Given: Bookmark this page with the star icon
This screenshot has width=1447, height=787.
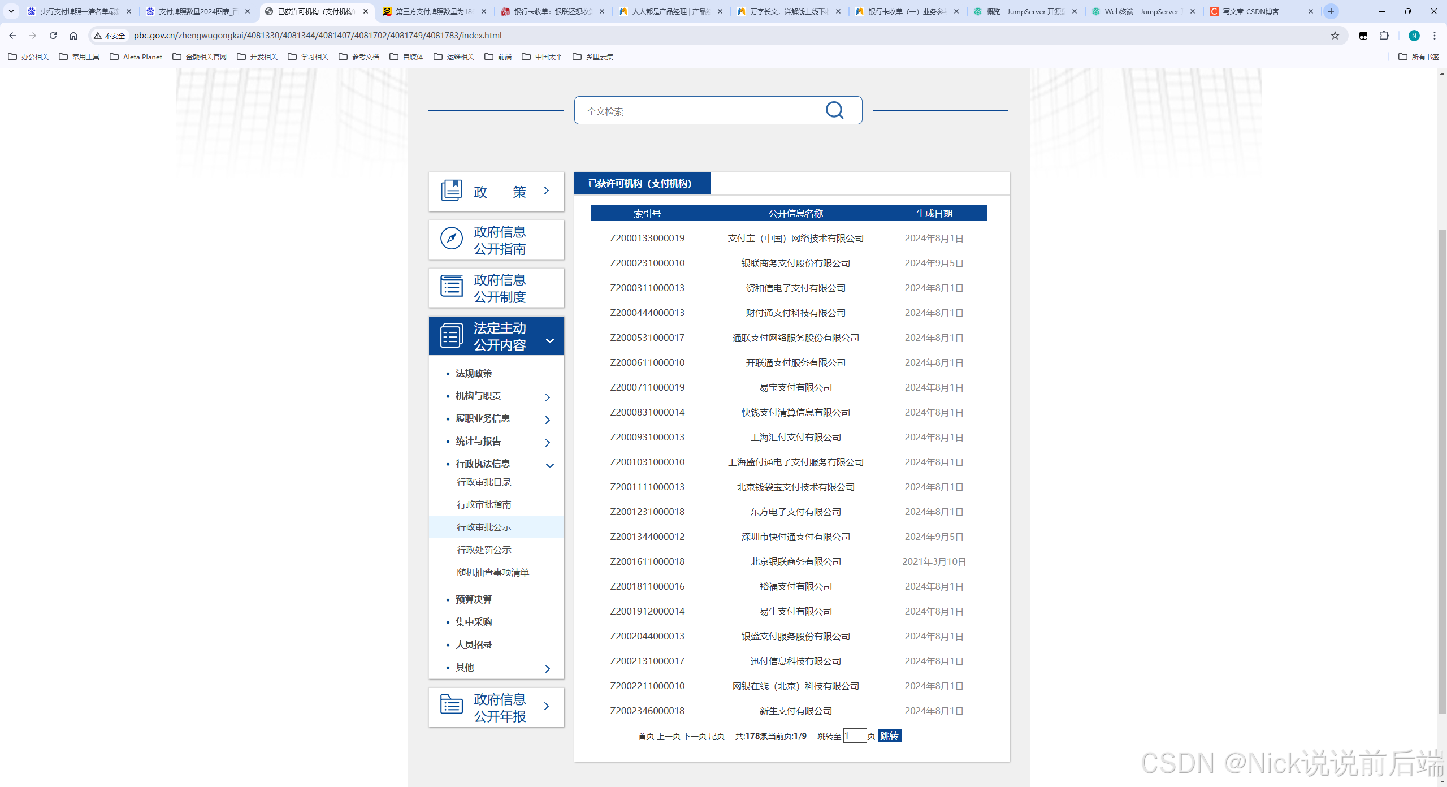Looking at the screenshot, I should (1335, 36).
